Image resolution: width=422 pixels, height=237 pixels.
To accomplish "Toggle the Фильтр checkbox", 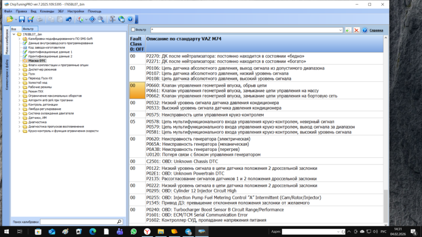I will [133, 30].
